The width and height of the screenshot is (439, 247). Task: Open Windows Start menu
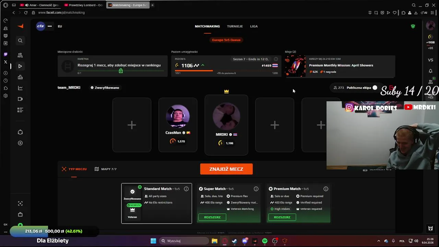coord(153,241)
